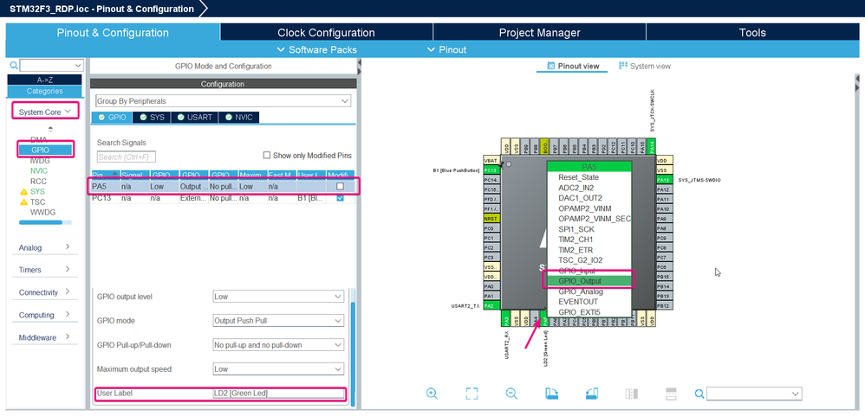
Task: Select the PC0 pin on chip
Action: click(x=491, y=228)
